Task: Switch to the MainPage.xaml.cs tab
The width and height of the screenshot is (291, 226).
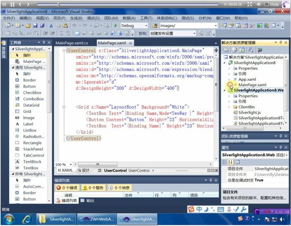Action: pyautogui.click(x=75, y=43)
